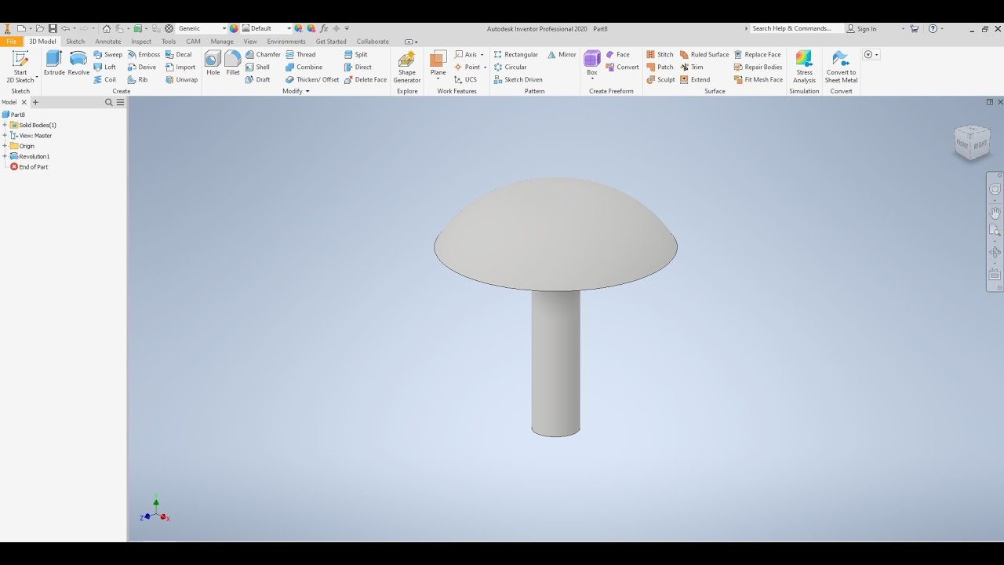The height and width of the screenshot is (565, 1004).
Task: Select End of Part marker
Action: (x=29, y=167)
